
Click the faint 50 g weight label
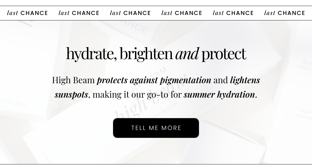pos(20,104)
